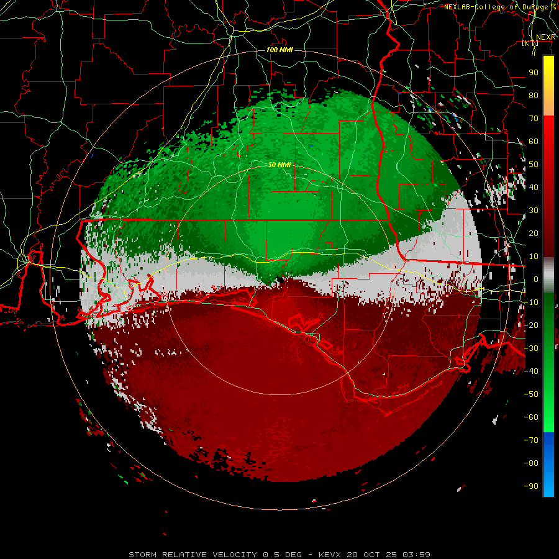The height and width of the screenshot is (559, 559).
Task: Click the 80 value on velocity scale
Action: point(534,95)
